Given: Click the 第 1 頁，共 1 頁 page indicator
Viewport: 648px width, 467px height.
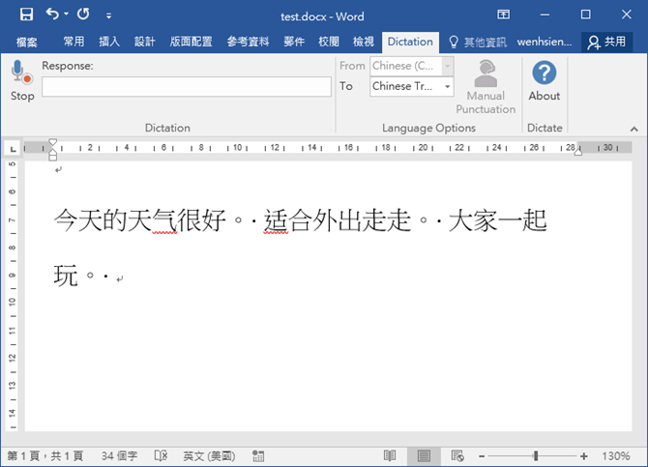Looking at the screenshot, I should (x=45, y=455).
